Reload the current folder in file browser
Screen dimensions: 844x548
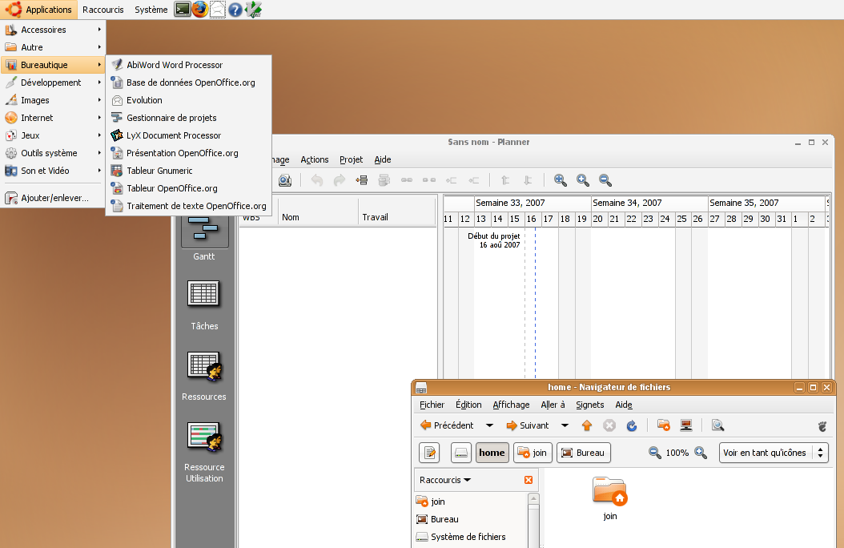tap(631, 425)
